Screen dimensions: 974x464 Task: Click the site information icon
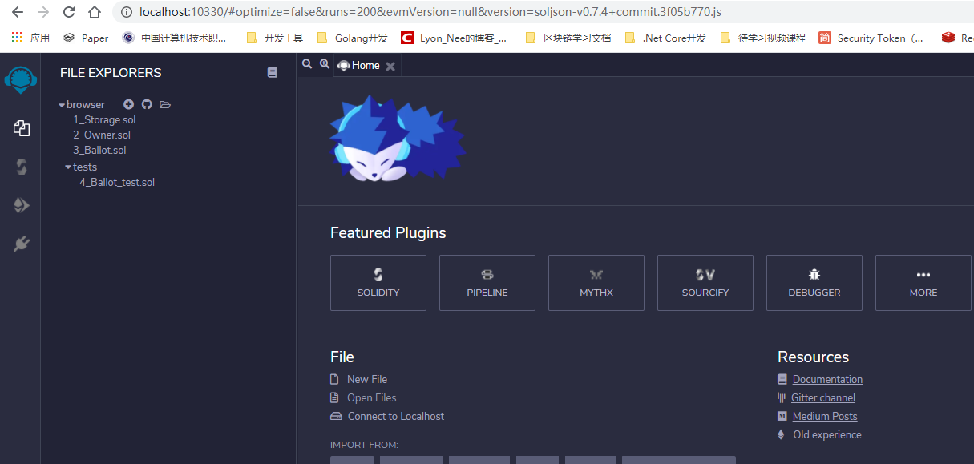point(127,12)
